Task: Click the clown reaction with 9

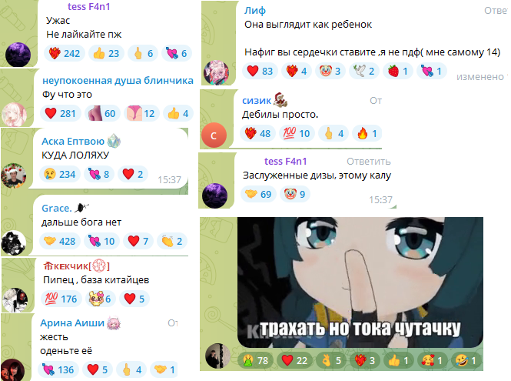Action: tap(295, 194)
